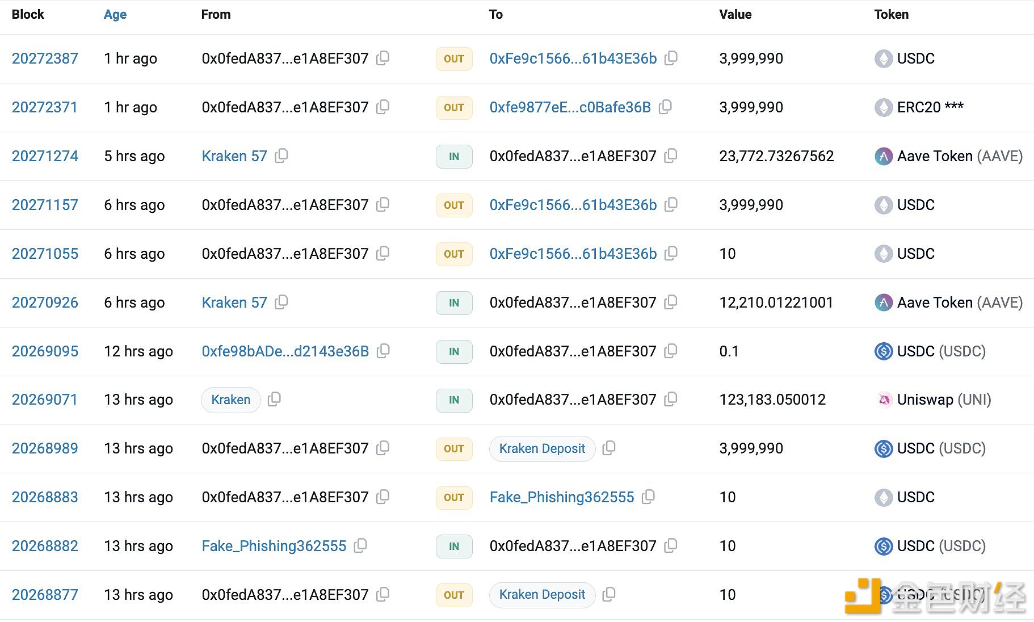The height and width of the screenshot is (622, 1034).
Task: Open recipient 0xFe9c1566...61b43E36b in block 20271055 row
Action: (x=573, y=254)
